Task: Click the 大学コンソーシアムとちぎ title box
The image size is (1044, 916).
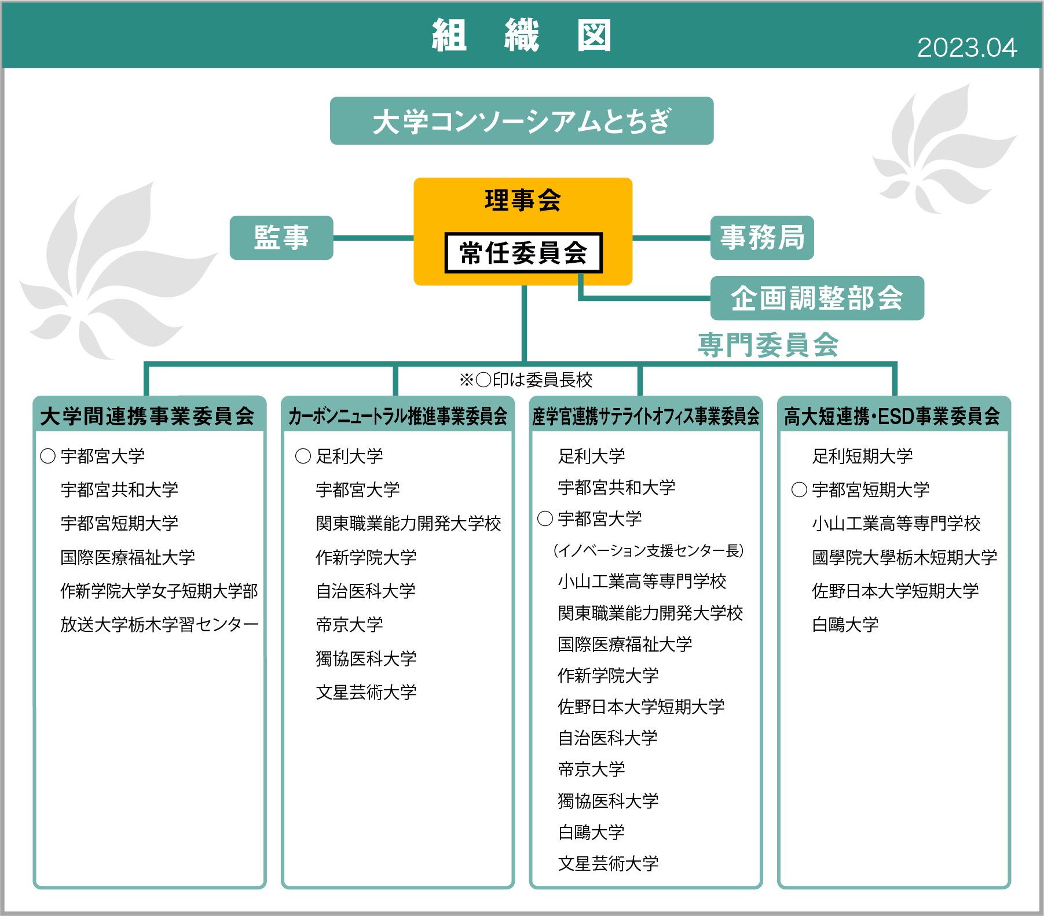Action: [522, 121]
